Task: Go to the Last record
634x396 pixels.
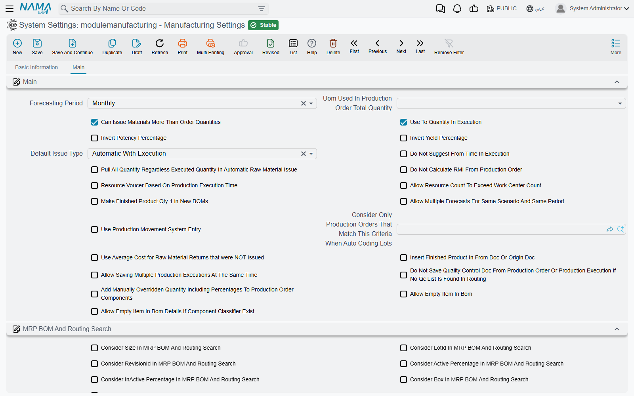Action: pos(420,43)
